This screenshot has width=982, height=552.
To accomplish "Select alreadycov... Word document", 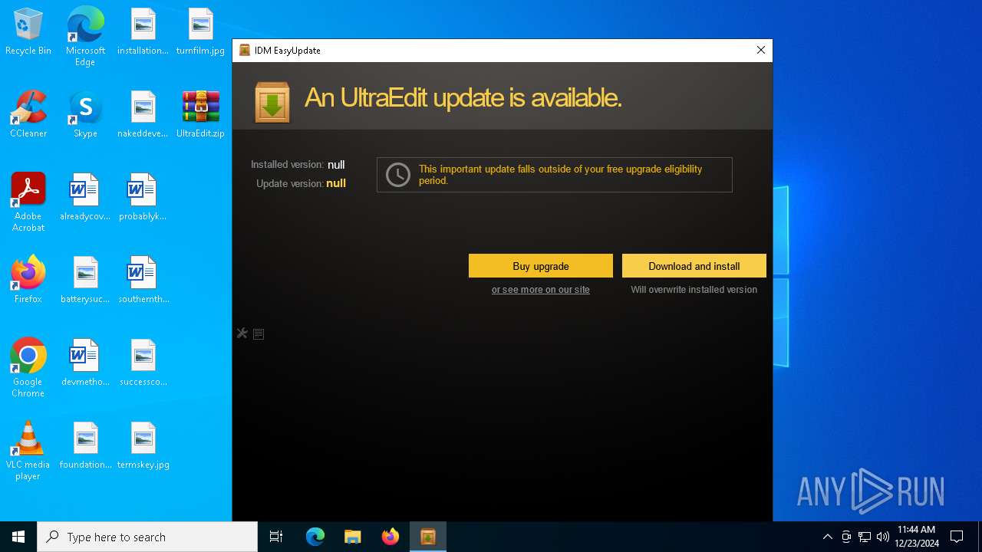I will 85,197.
